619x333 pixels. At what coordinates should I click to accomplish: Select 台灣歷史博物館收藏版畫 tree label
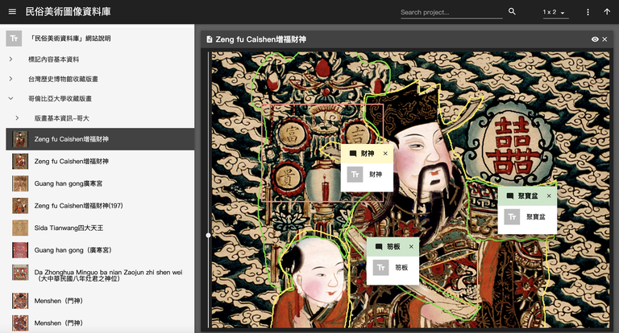coord(63,79)
